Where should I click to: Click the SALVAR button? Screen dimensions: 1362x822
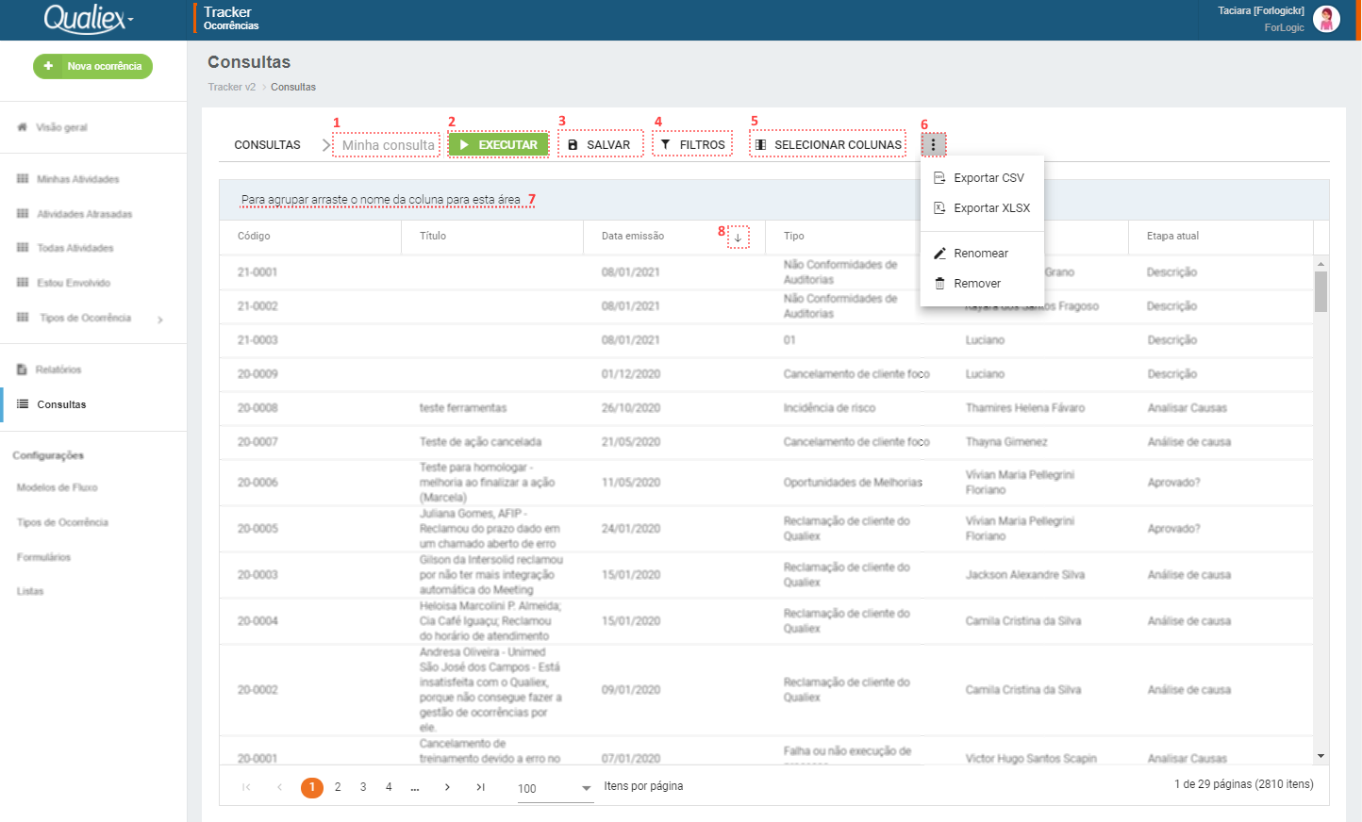(x=601, y=144)
